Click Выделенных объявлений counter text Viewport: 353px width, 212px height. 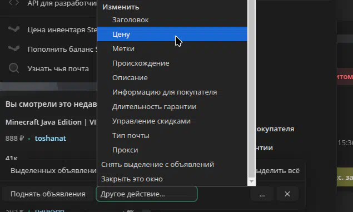point(53,171)
